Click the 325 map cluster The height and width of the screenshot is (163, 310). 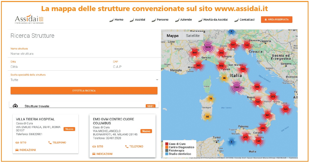tap(198, 66)
